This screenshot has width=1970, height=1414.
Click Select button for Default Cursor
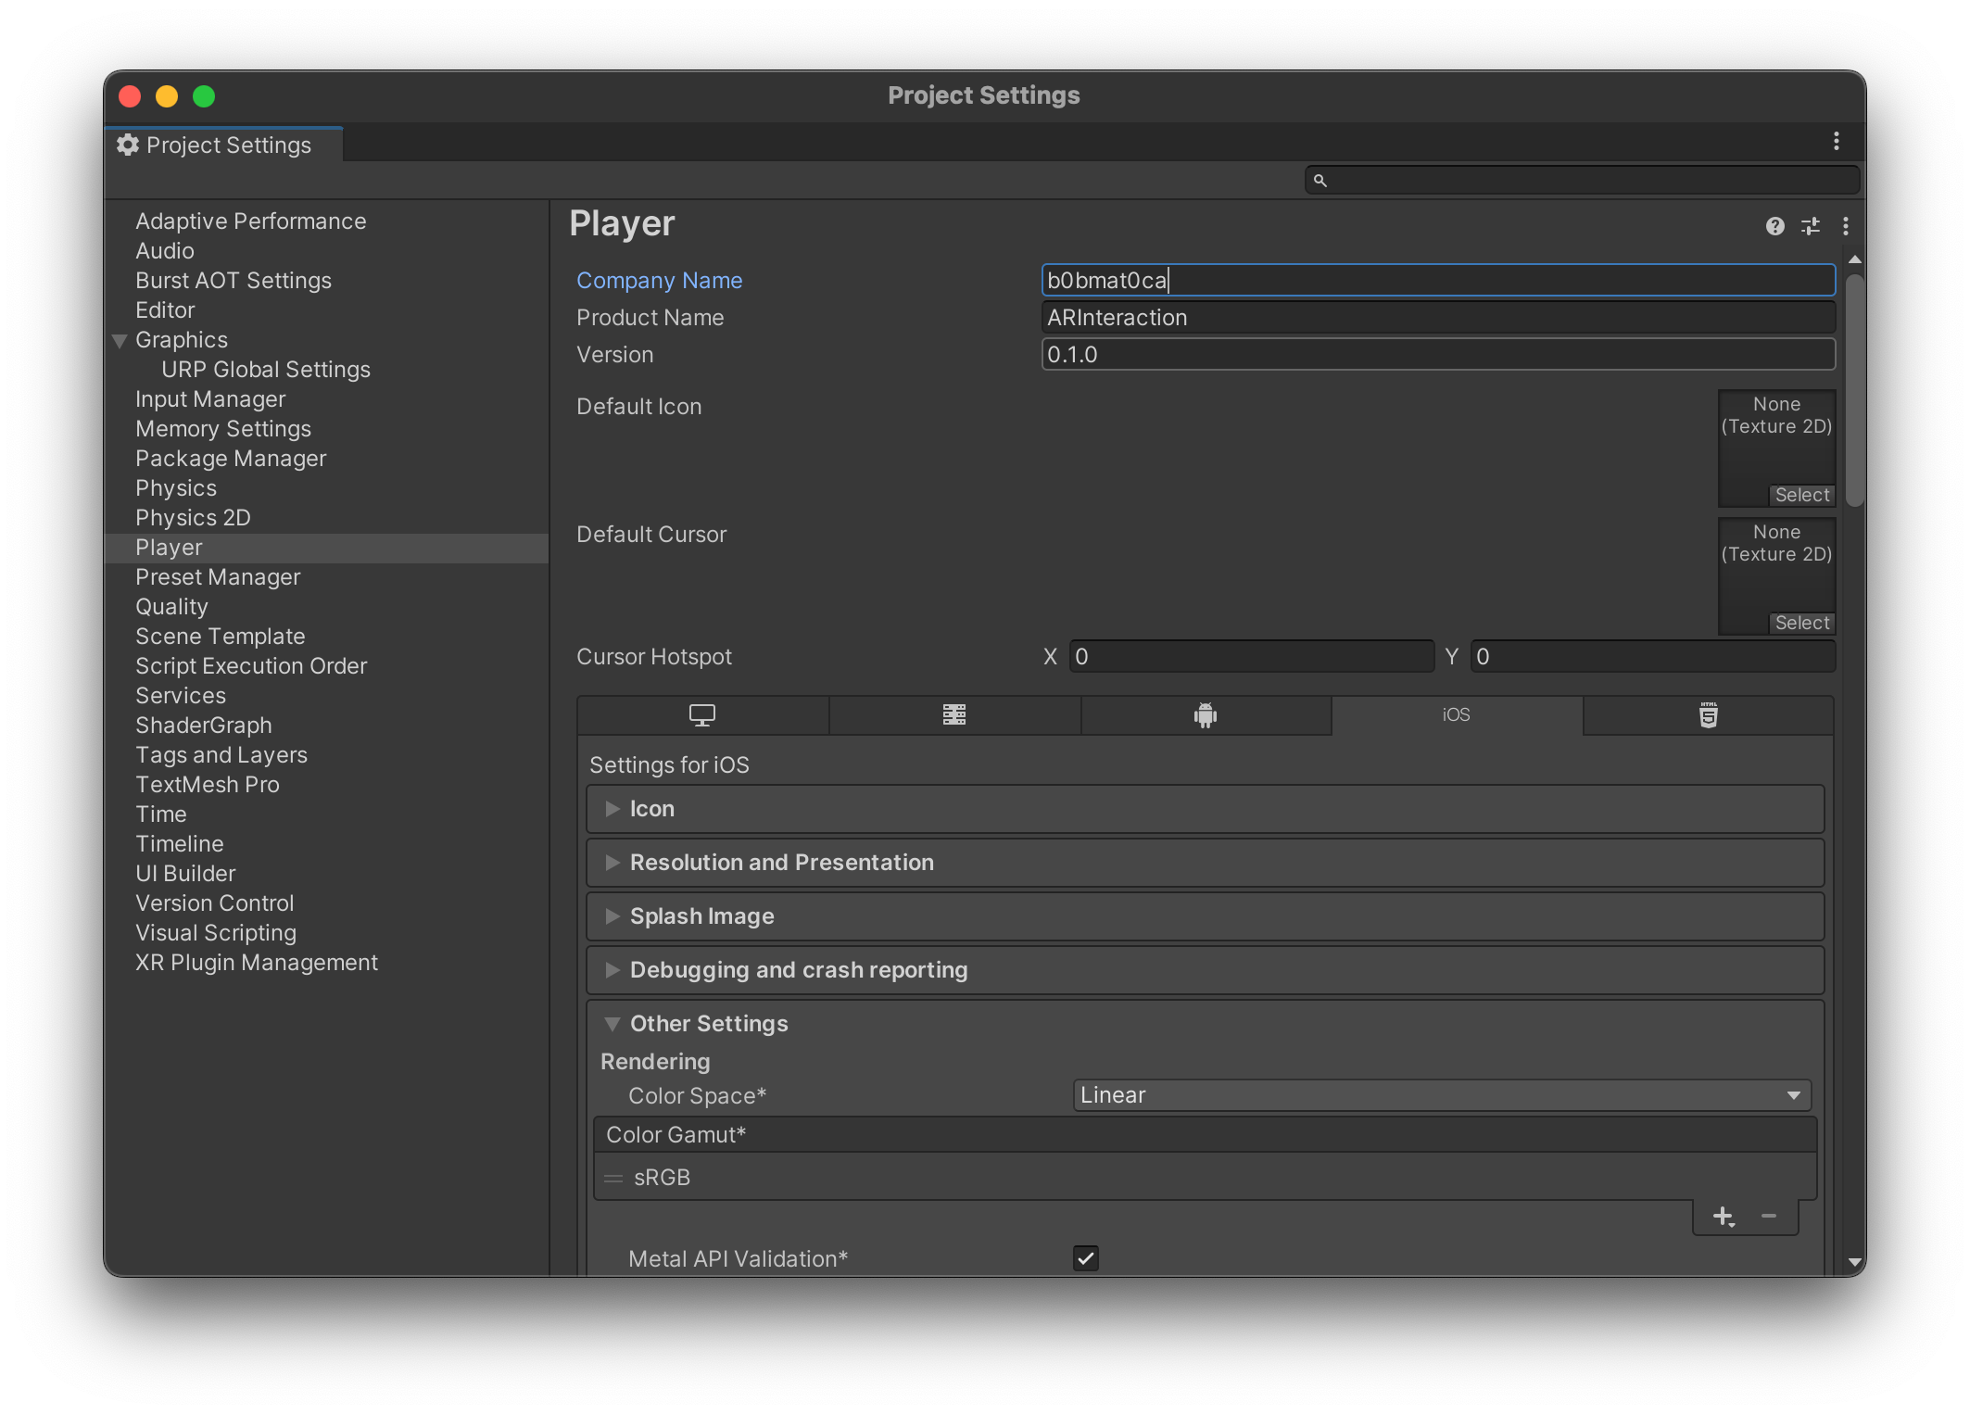click(1801, 623)
